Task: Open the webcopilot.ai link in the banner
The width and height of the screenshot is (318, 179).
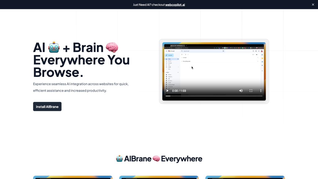Action: 175,5
